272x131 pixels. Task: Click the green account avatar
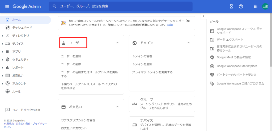265,6
